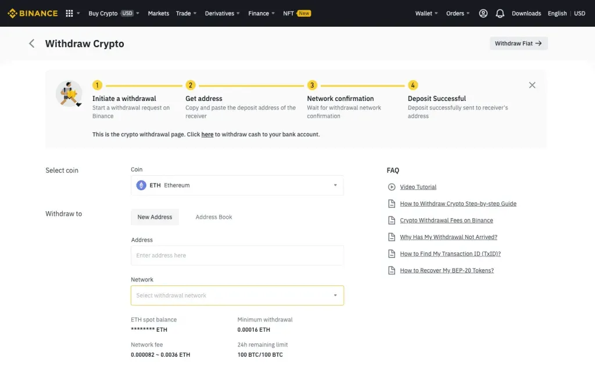Image resolution: width=595 pixels, height=373 pixels.
Task: Click the FAQ heading
Action: point(393,171)
